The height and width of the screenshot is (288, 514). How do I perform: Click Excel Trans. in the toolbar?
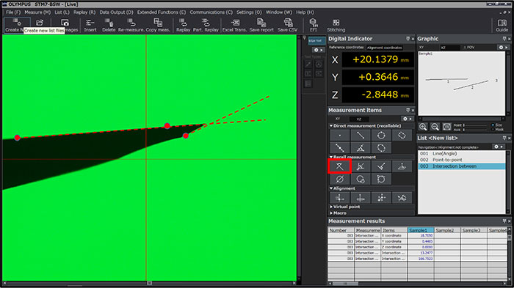[235, 25]
